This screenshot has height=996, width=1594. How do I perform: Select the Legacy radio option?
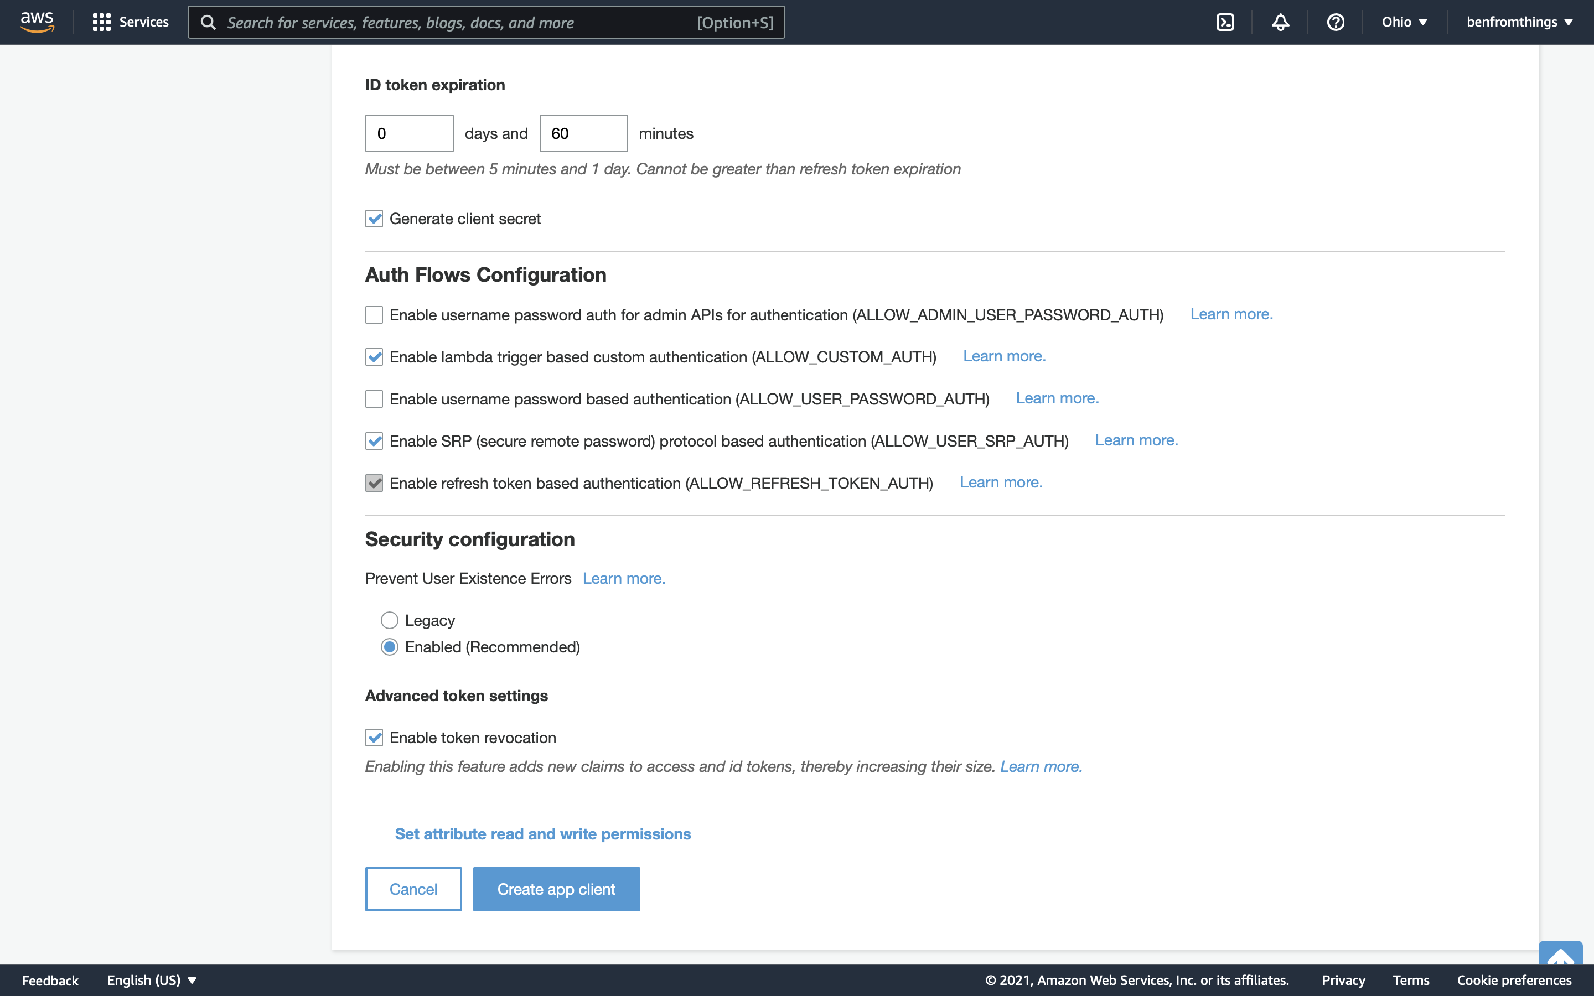coord(389,620)
